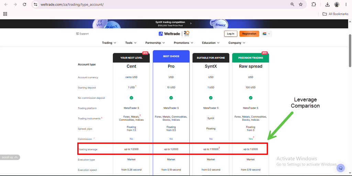Open site information icon in address bar
This screenshot has width=352, height=176.
35,4
